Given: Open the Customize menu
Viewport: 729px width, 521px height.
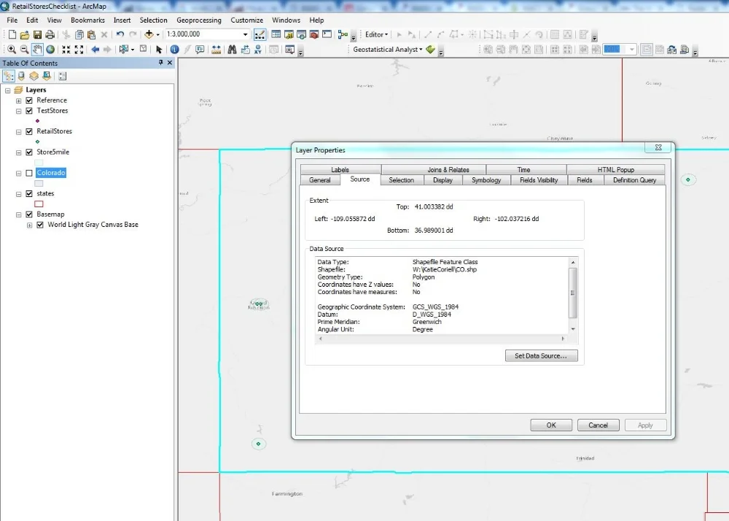Looking at the screenshot, I should tap(247, 20).
